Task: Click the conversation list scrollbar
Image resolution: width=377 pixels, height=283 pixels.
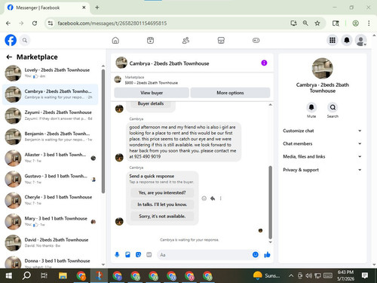Action: (x=103, y=131)
